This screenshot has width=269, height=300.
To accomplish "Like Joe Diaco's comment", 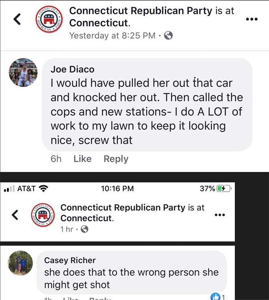I will click(82, 159).
